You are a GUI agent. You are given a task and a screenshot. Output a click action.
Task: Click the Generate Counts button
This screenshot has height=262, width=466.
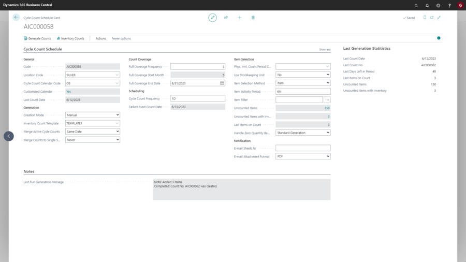click(37, 38)
